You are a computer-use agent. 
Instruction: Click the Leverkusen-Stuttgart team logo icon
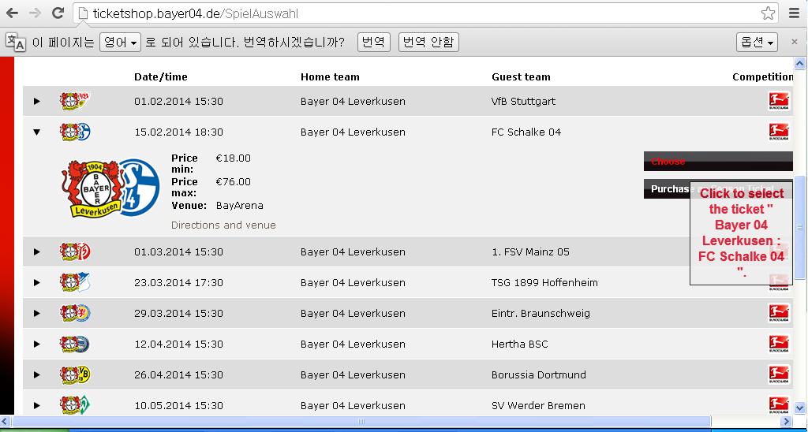pyautogui.click(x=75, y=101)
